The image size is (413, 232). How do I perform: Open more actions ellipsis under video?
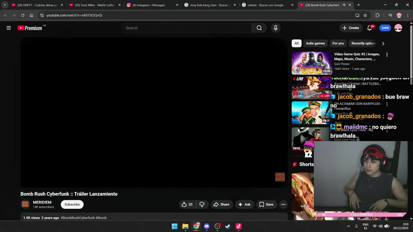[283, 204]
